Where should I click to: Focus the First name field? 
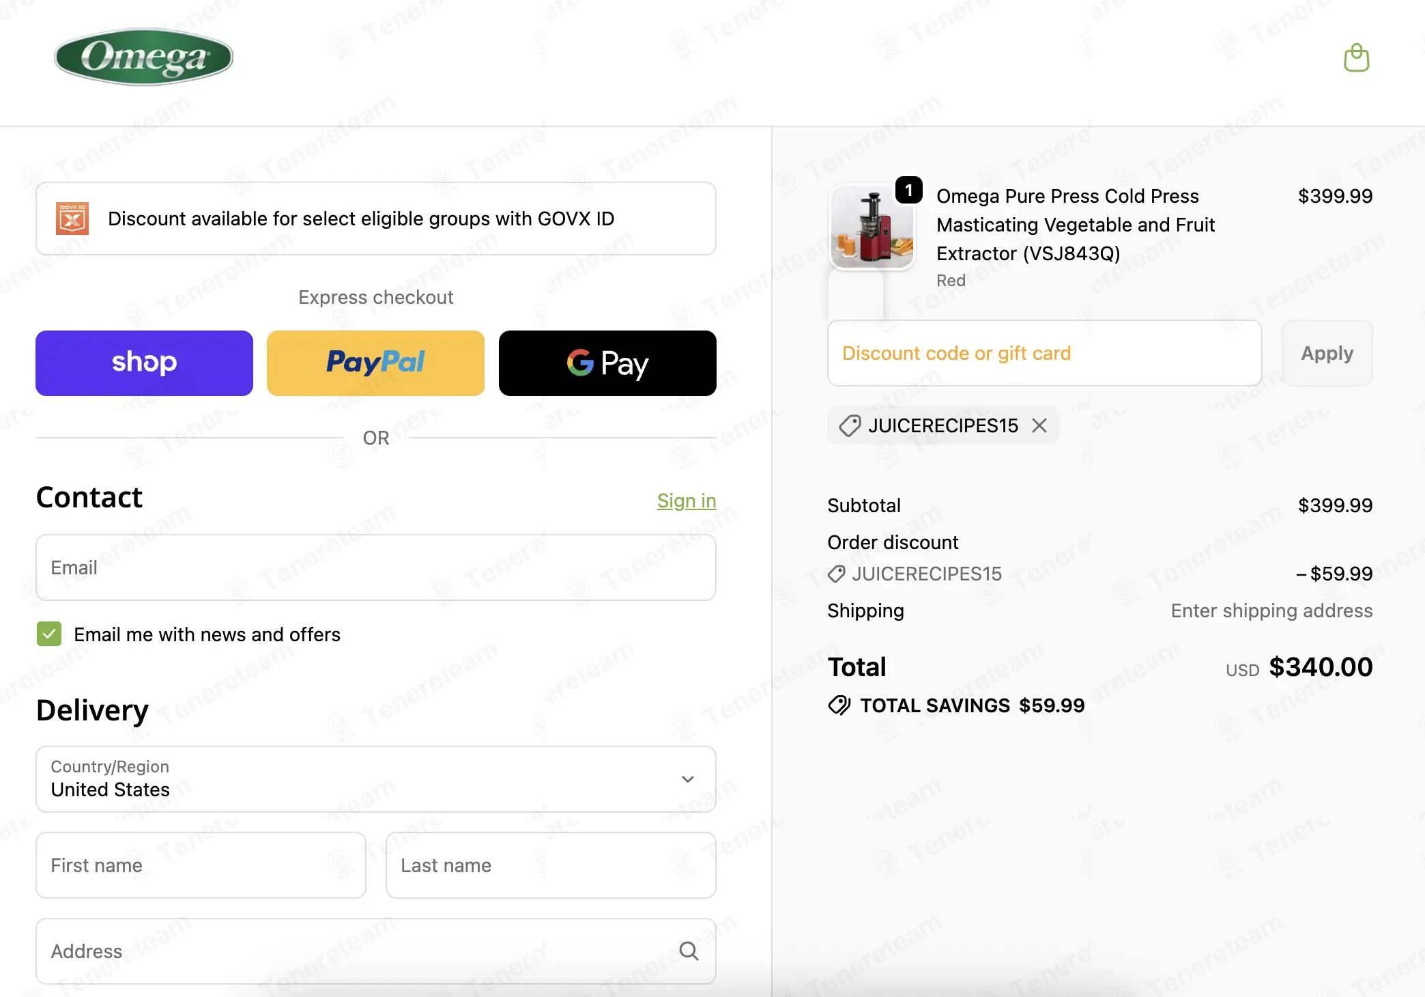(201, 865)
